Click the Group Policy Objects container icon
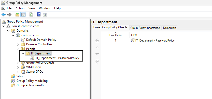This screenshot has width=212, height=99. click(23, 63)
